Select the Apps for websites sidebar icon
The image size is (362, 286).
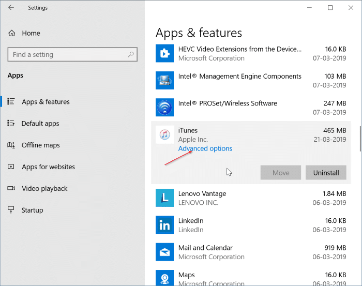point(11,167)
